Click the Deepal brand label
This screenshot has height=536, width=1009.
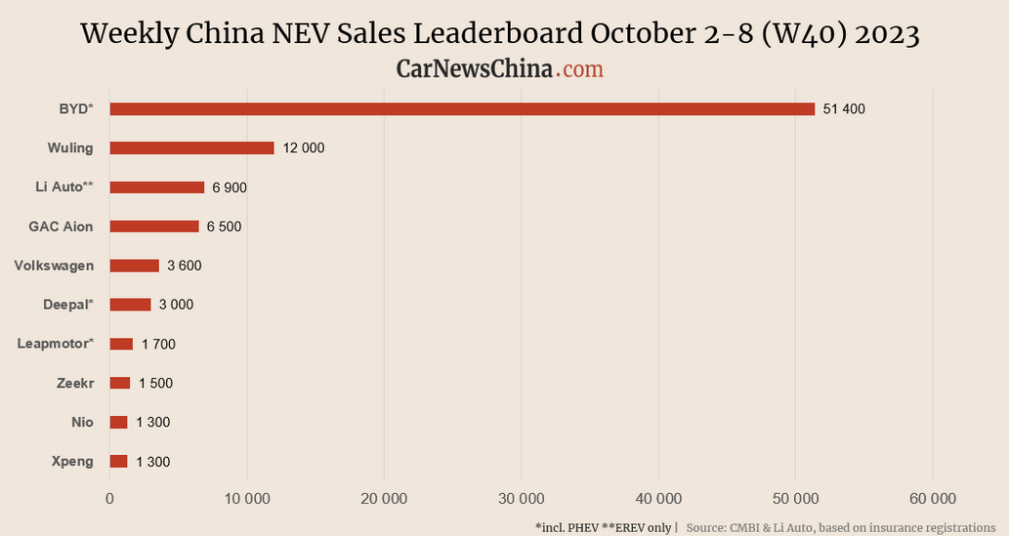[x=68, y=305]
